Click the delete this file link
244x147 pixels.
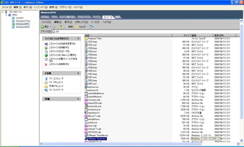[59, 64]
